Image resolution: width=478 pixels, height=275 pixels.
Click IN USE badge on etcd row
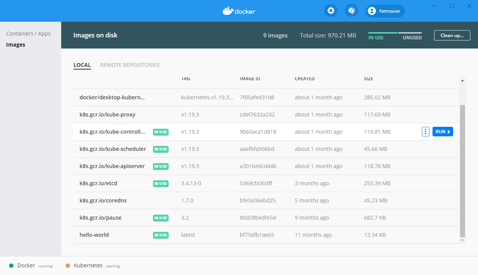pyautogui.click(x=161, y=183)
